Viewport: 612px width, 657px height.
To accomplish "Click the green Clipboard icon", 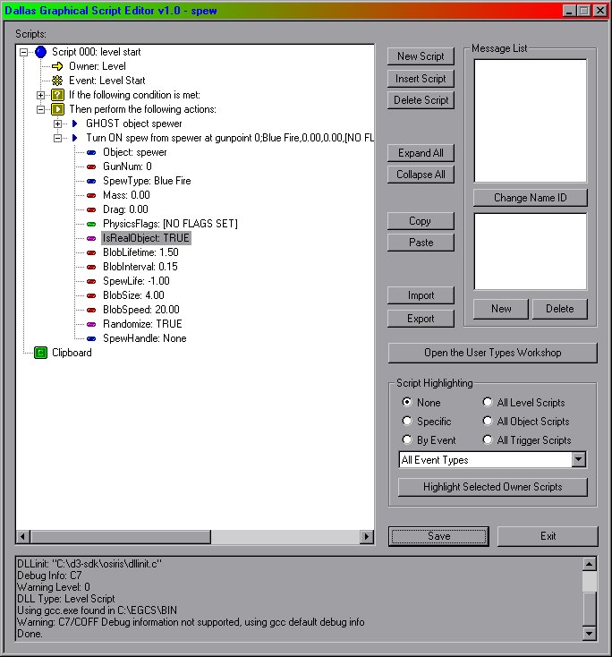I will [40, 353].
